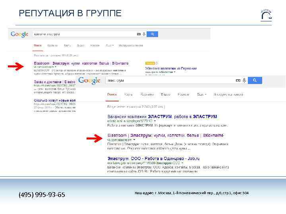
Task: Open the Видео tab in the front search page
Action: tap(165, 94)
